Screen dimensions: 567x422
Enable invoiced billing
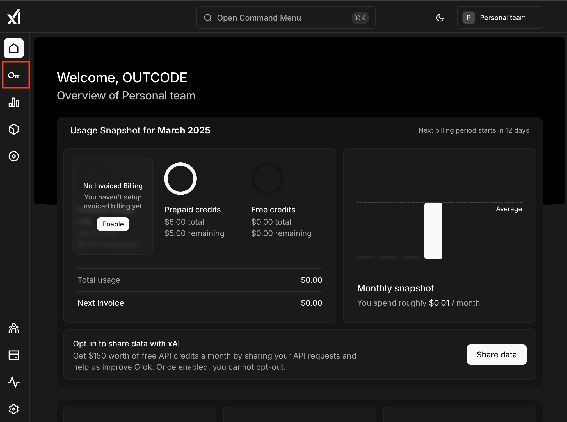tap(113, 224)
